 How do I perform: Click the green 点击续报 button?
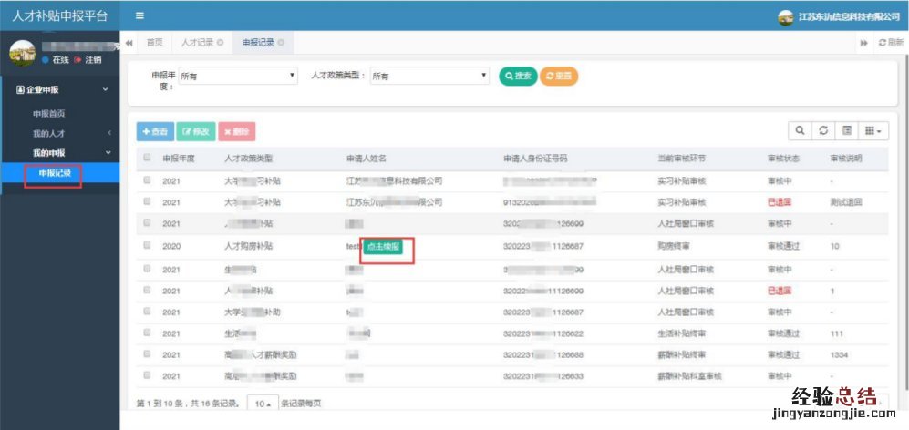click(387, 246)
